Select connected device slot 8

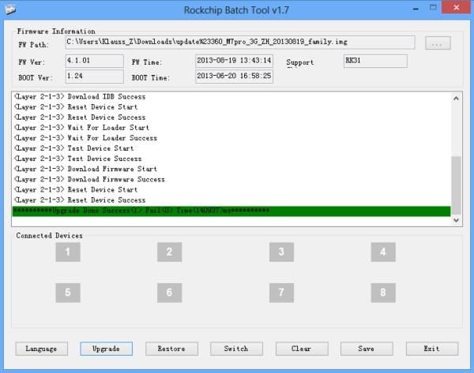point(383,293)
